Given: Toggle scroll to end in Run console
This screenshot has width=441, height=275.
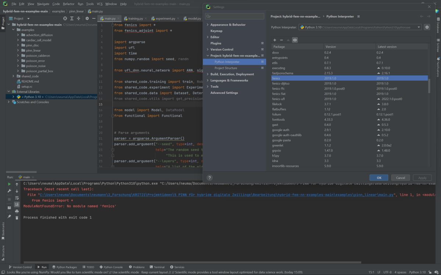Looking at the screenshot, I should (17, 205).
